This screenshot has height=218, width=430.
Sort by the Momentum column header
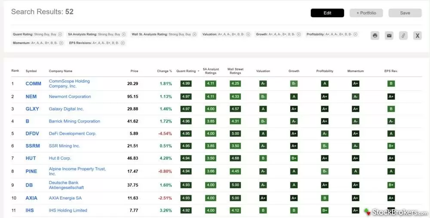tap(356, 71)
